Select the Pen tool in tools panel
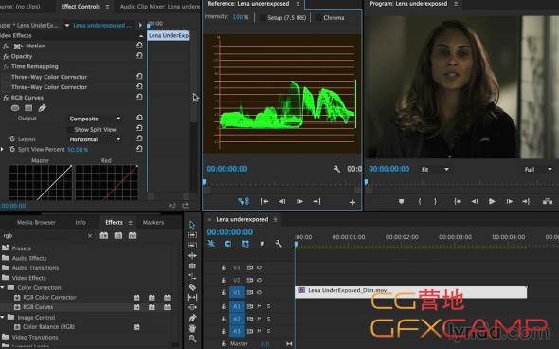 click(x=192, y=318)
